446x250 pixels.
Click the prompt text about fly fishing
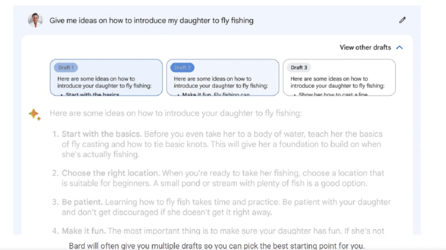click(151, 20)
